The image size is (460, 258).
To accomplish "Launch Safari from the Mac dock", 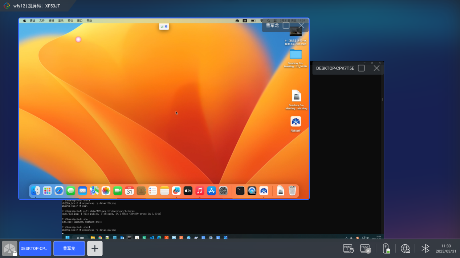I will pyautogui.click(x=59, y=191).
